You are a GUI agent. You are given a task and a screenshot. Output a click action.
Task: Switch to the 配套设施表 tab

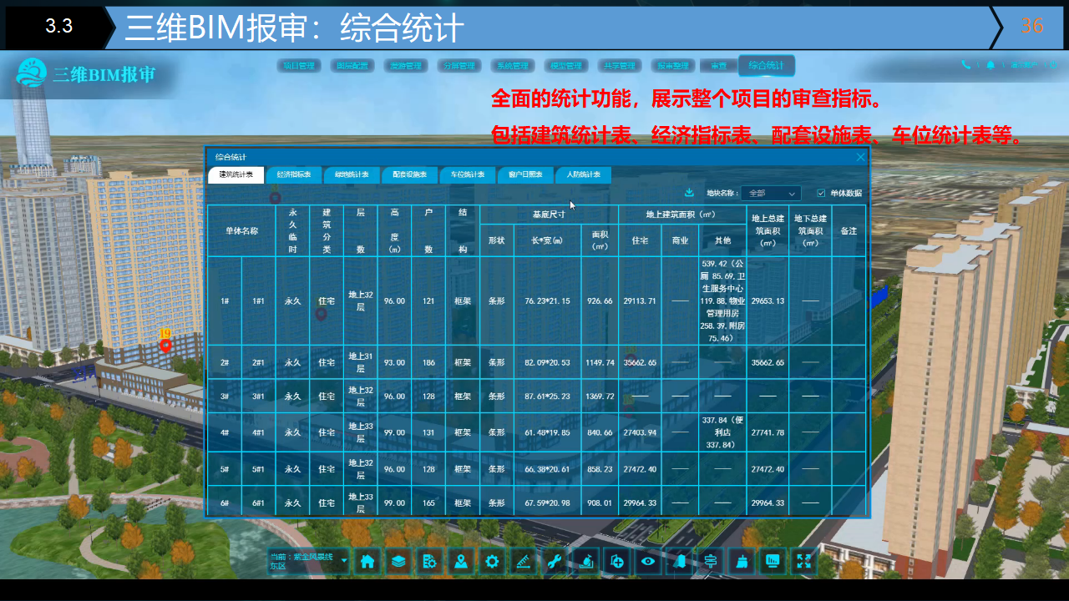pos(409,175)
